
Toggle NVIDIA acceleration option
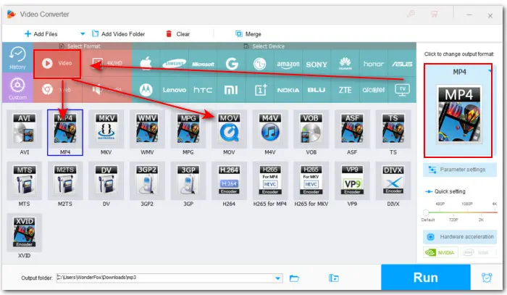tap(440, 253)
